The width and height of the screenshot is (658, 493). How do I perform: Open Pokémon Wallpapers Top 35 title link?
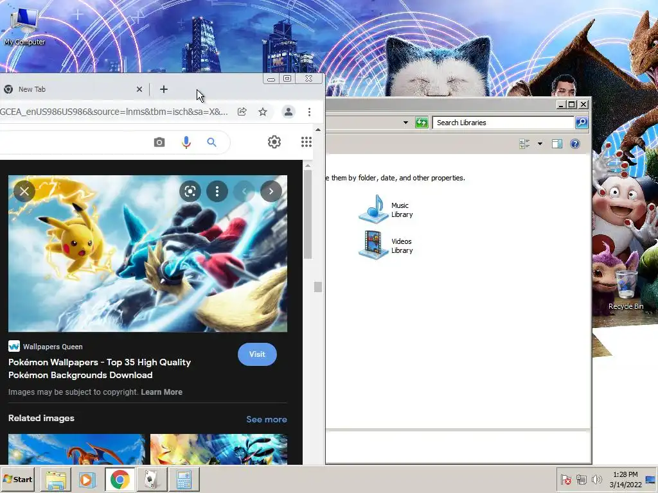tap(100, 368)
